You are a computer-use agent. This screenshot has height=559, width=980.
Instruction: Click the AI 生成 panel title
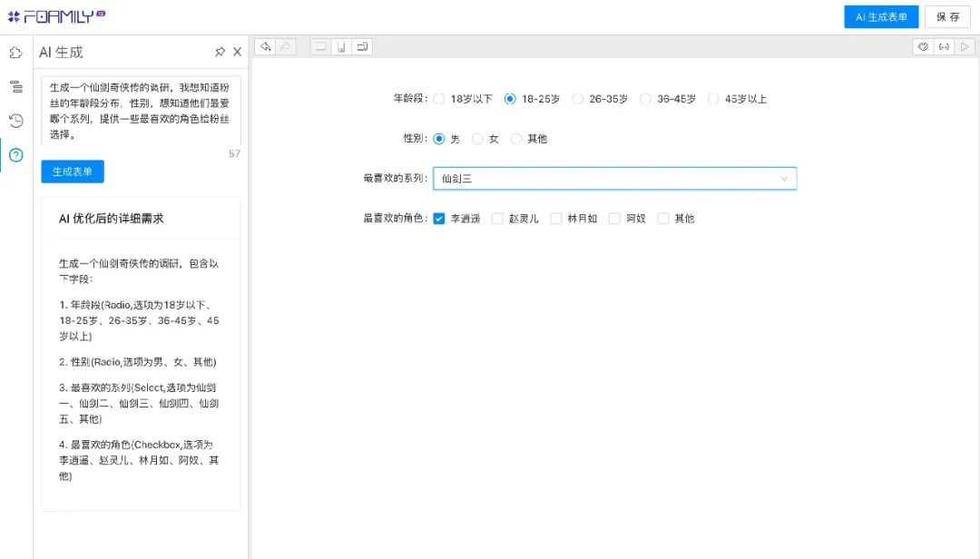62,52
